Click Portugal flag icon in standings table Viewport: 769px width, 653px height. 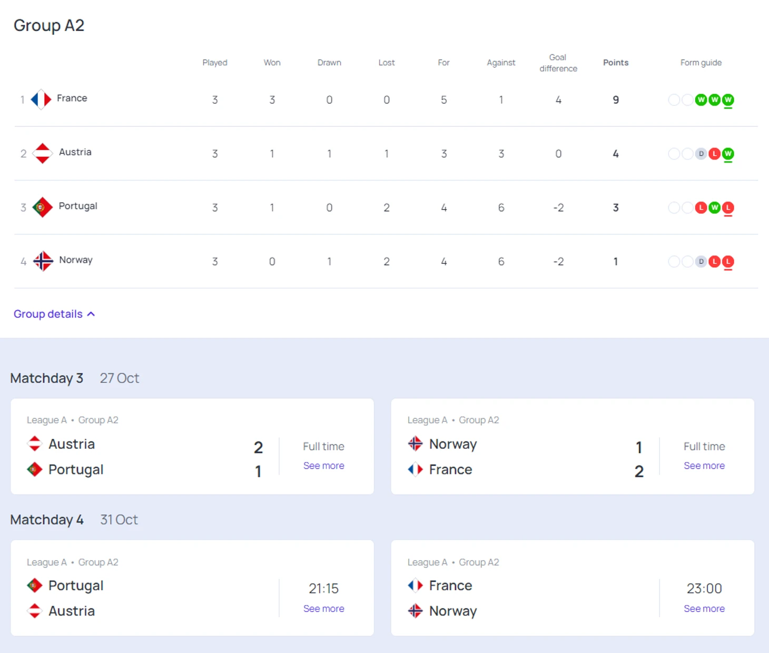(42, 207)
